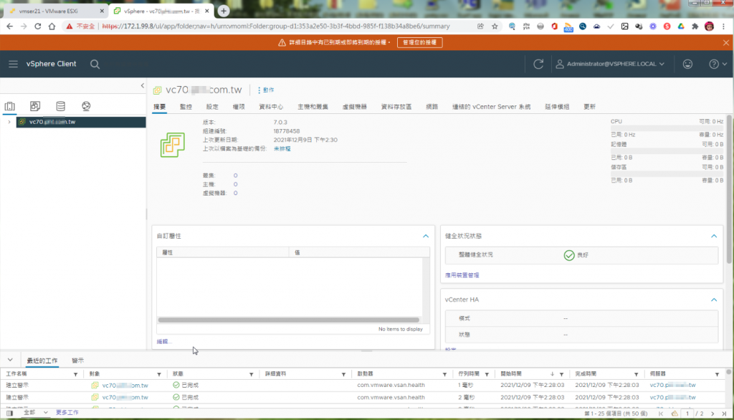Dismiss the orange license warning banner
This screenshot has height=420, width=734.
(x=725, y=42)
